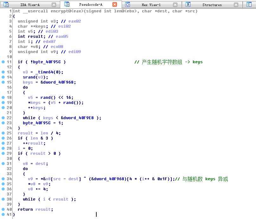Viewport: 256px width, 219px height.
Task: Click the Hex View-1 tab icon
Action: 128,4
